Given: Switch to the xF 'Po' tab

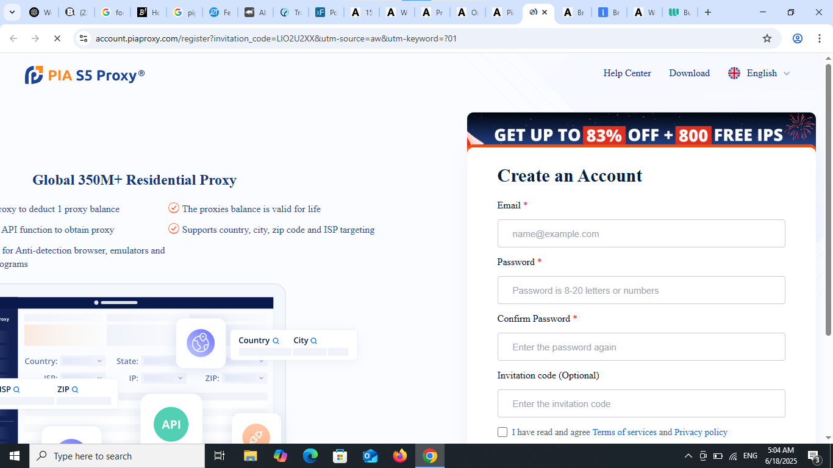Looking at the screenshot, I should tap(326, 12).
